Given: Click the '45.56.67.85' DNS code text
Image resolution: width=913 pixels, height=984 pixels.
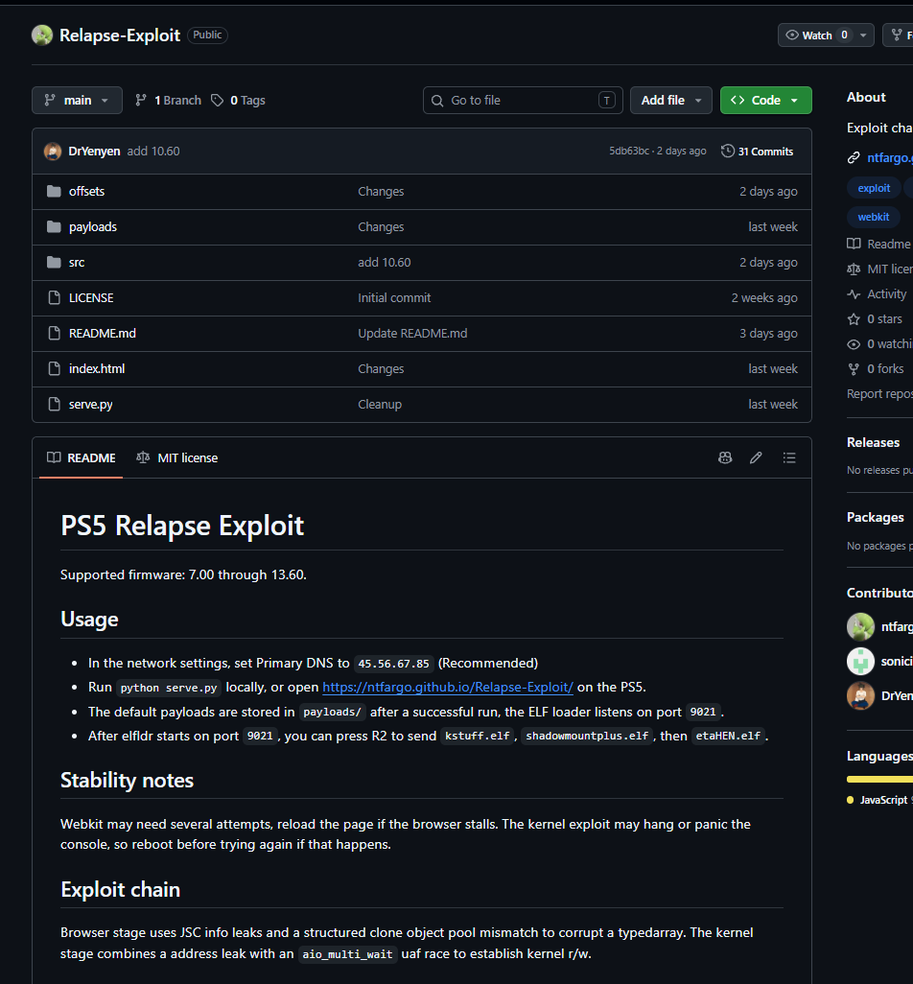Looking at the screenshot, I should coord(393,664).
